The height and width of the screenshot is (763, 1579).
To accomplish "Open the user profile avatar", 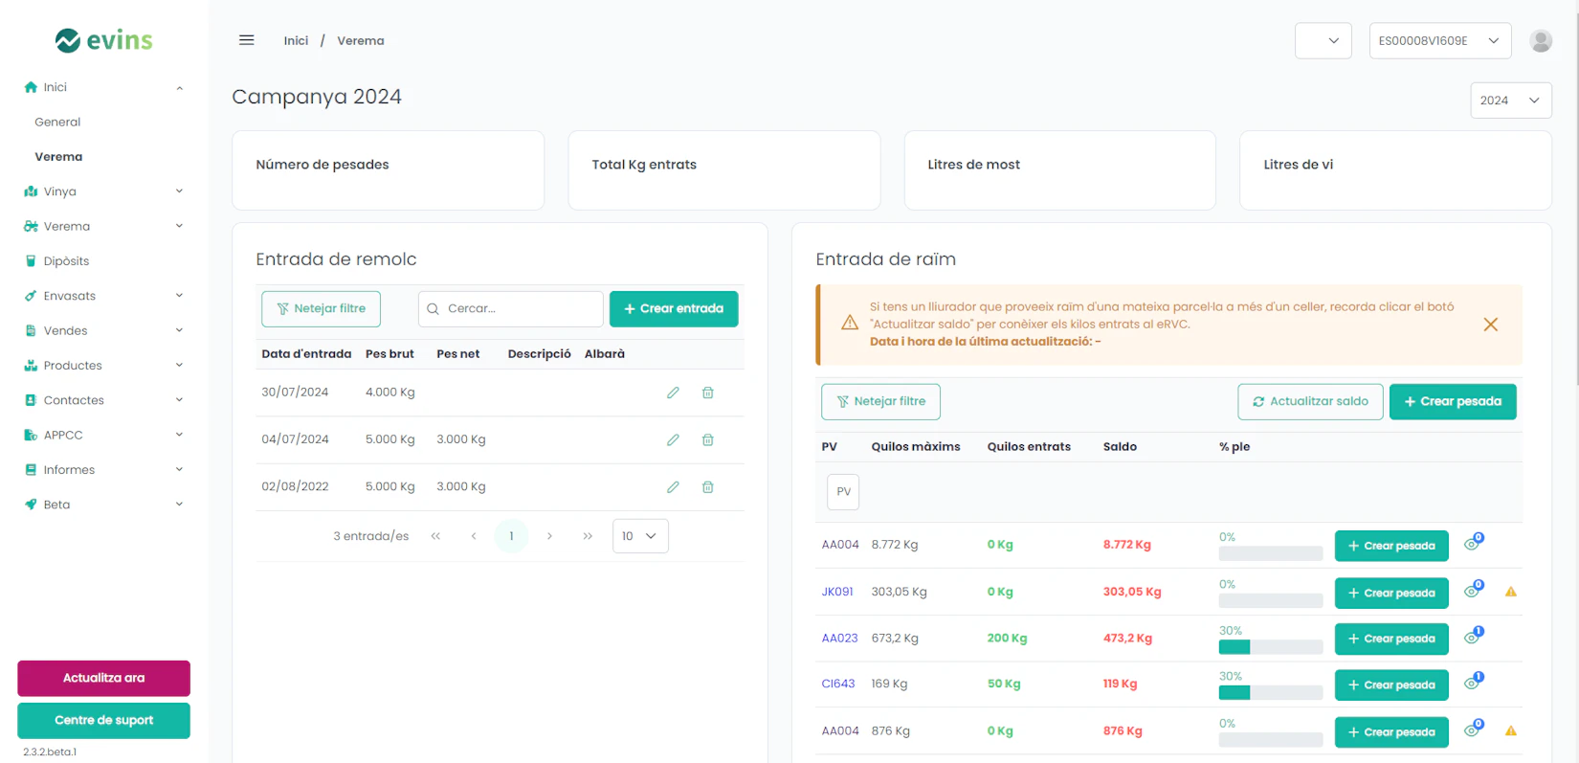I will (1540, 40).
